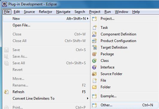
Task: Click the purple Interface icon
Action: point(94,67)
